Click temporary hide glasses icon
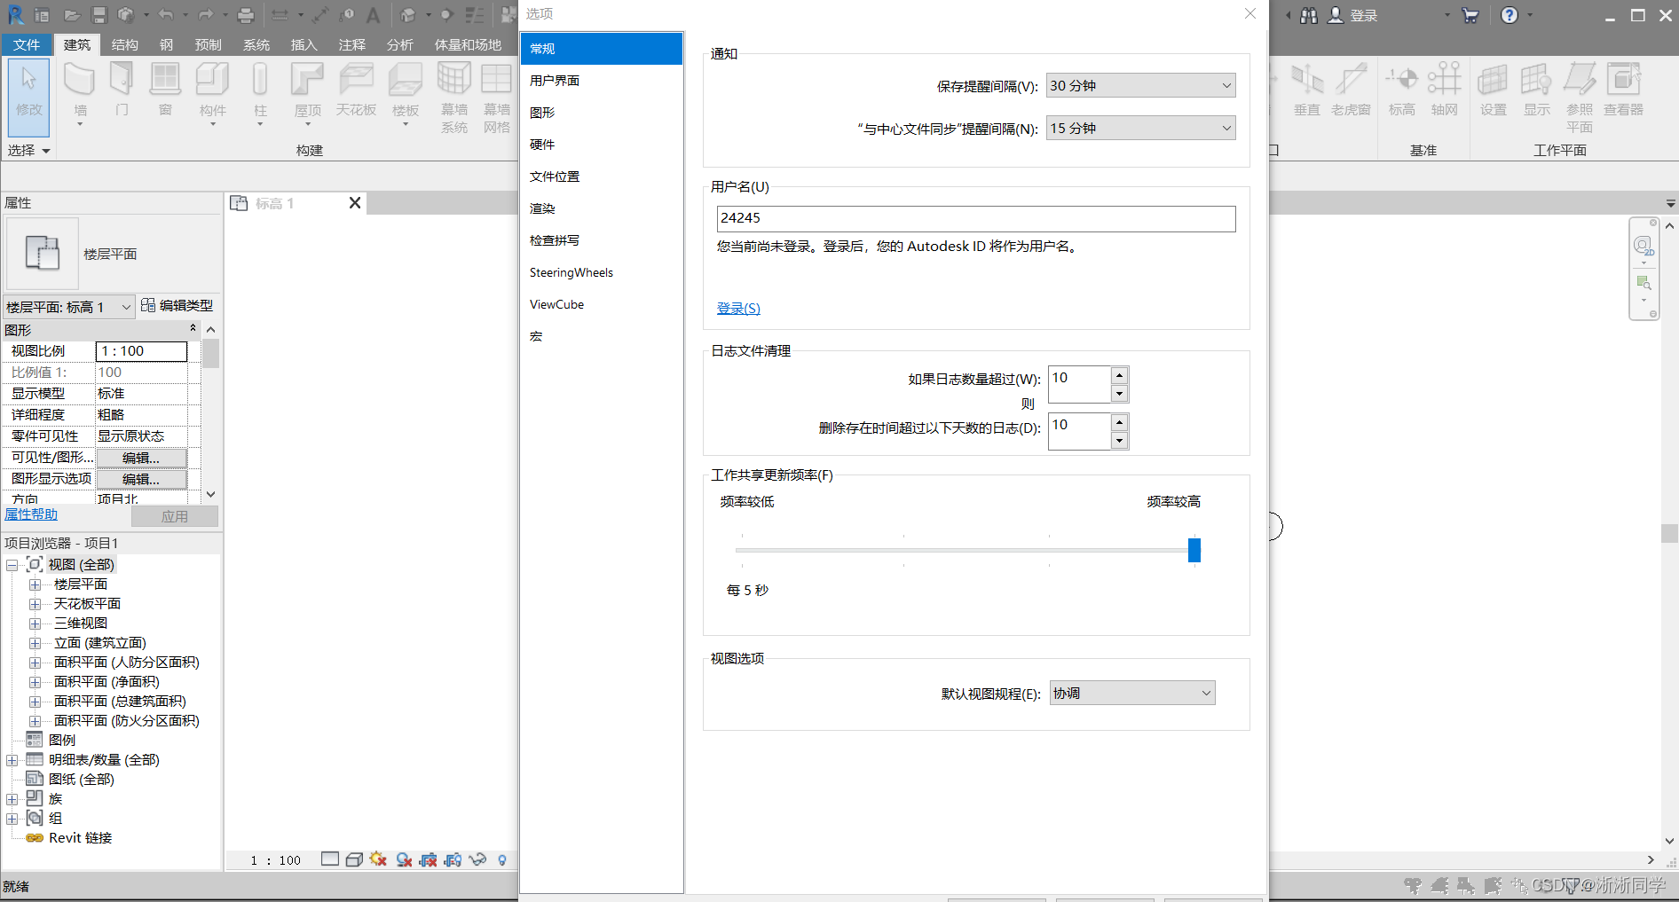 click(477, 859)
